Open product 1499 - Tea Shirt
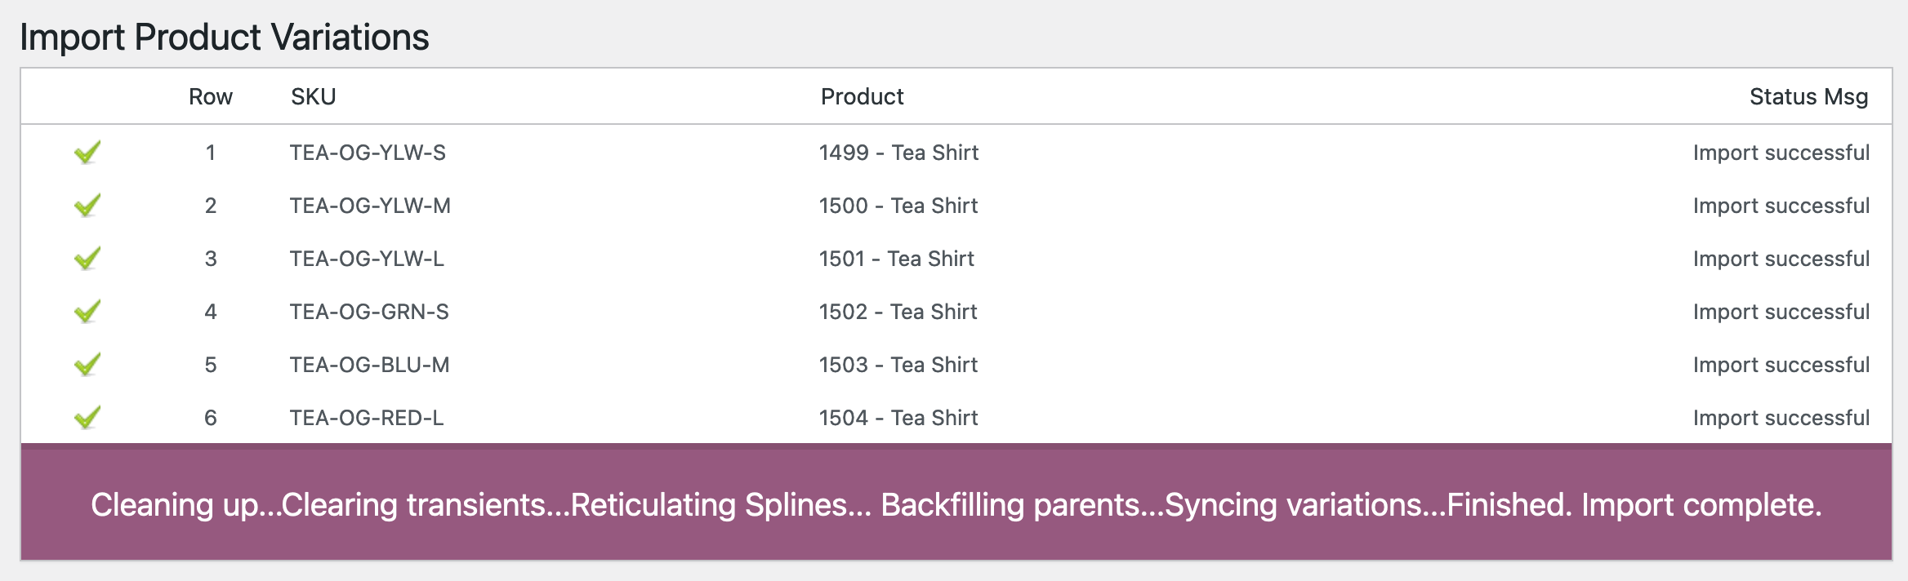Screen dimensions: 1908x581 (898, 153)
